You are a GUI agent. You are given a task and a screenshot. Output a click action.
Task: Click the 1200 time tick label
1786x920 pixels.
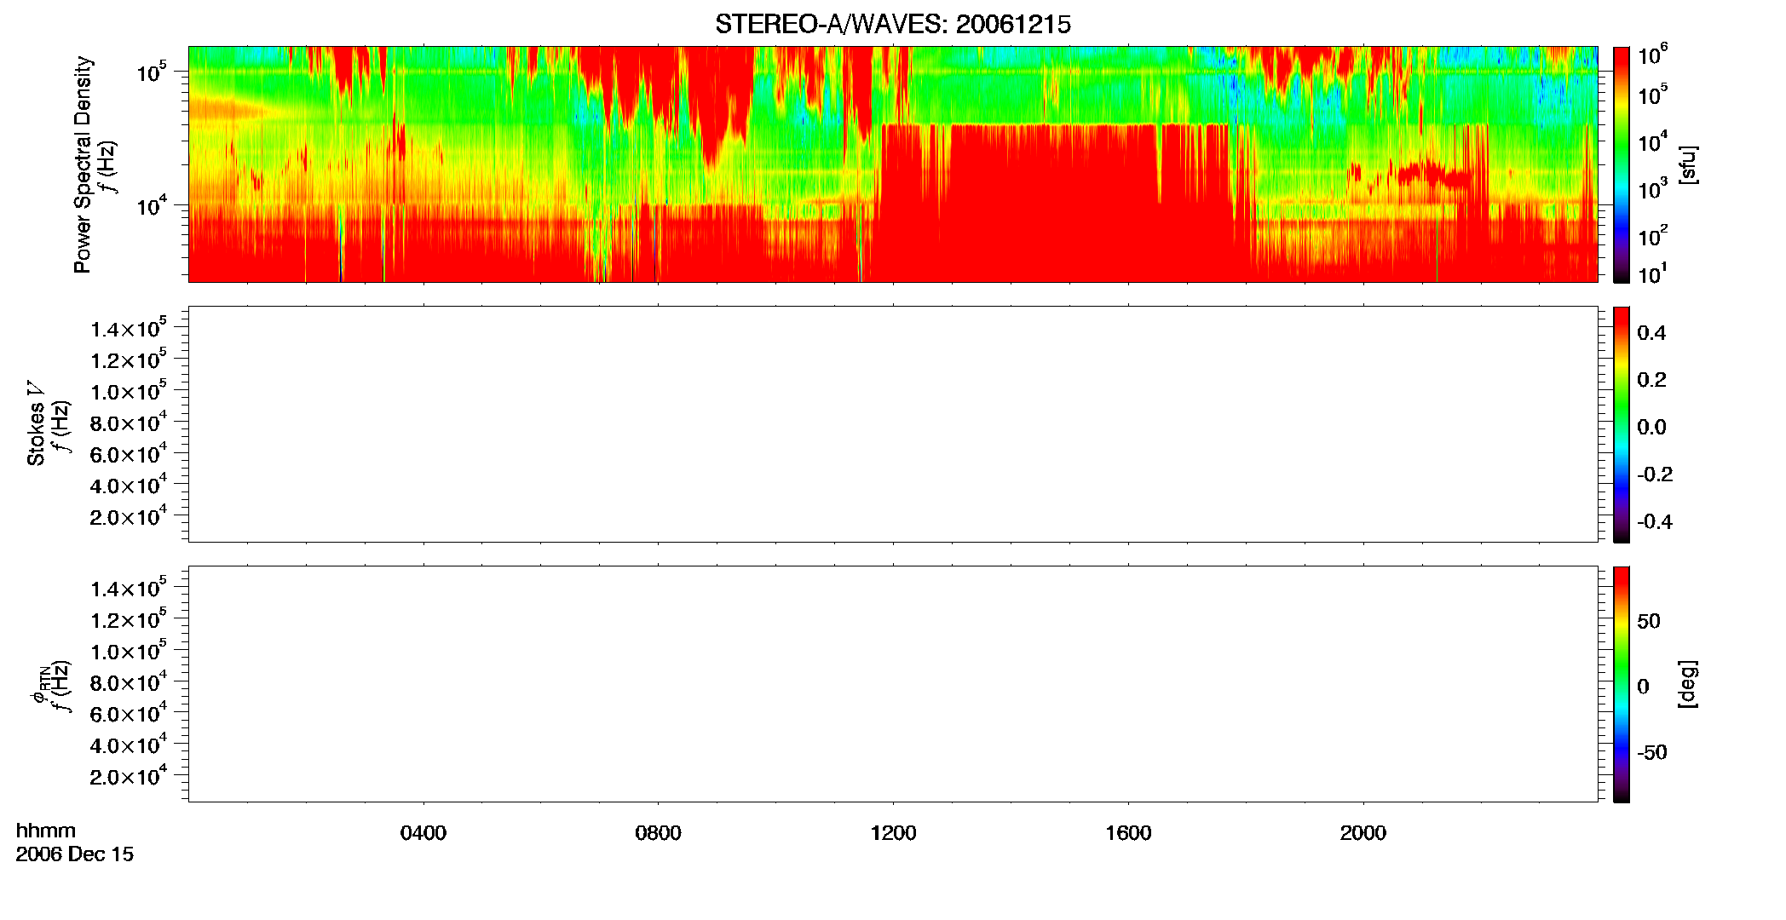(893, 833)
